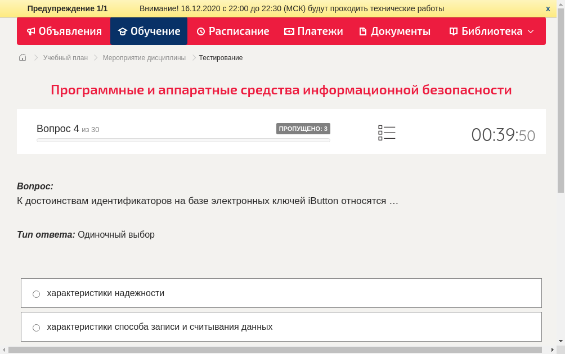This screenshot has width=565, height=354.
Task: Click the megaphone icon next to Объявления
Action: pyautogui.click(x=30, y=31)
